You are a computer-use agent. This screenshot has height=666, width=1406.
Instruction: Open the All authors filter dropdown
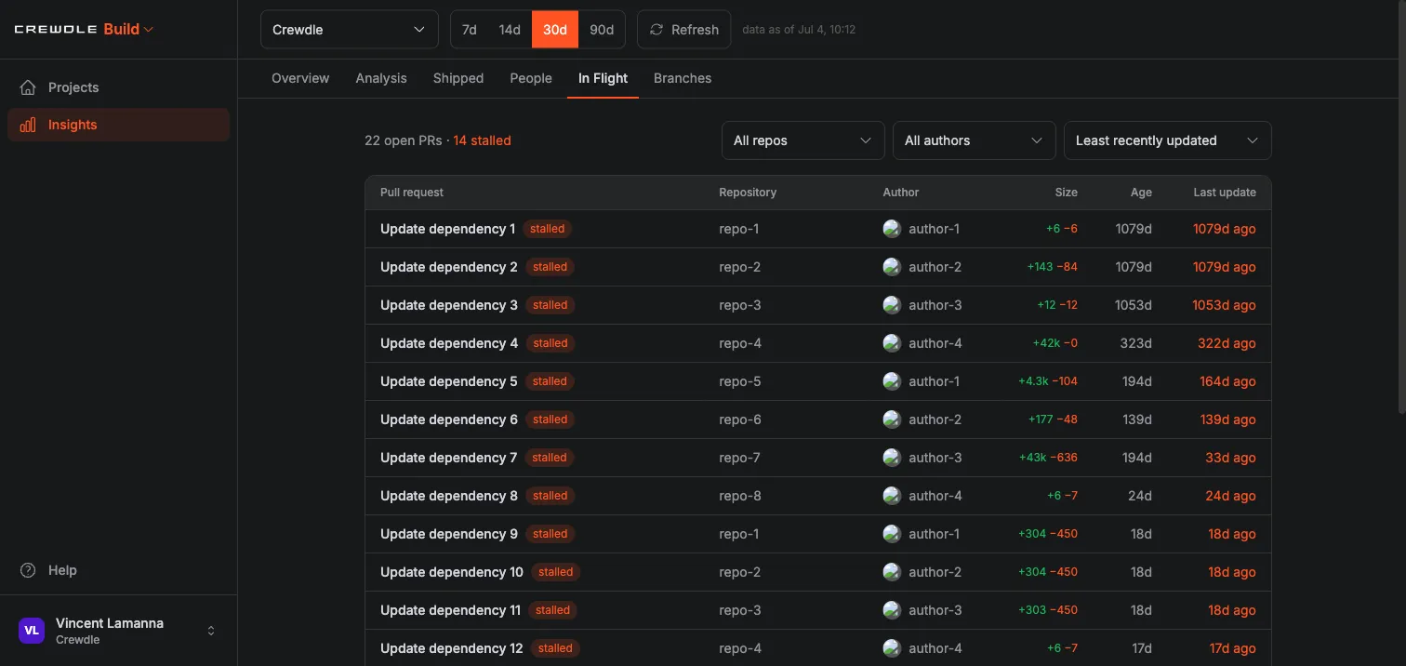(x=975, y=140)
